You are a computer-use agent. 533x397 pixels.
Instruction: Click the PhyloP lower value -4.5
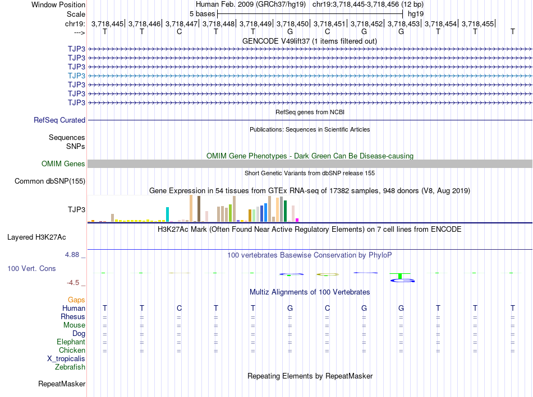coord(73,283)
